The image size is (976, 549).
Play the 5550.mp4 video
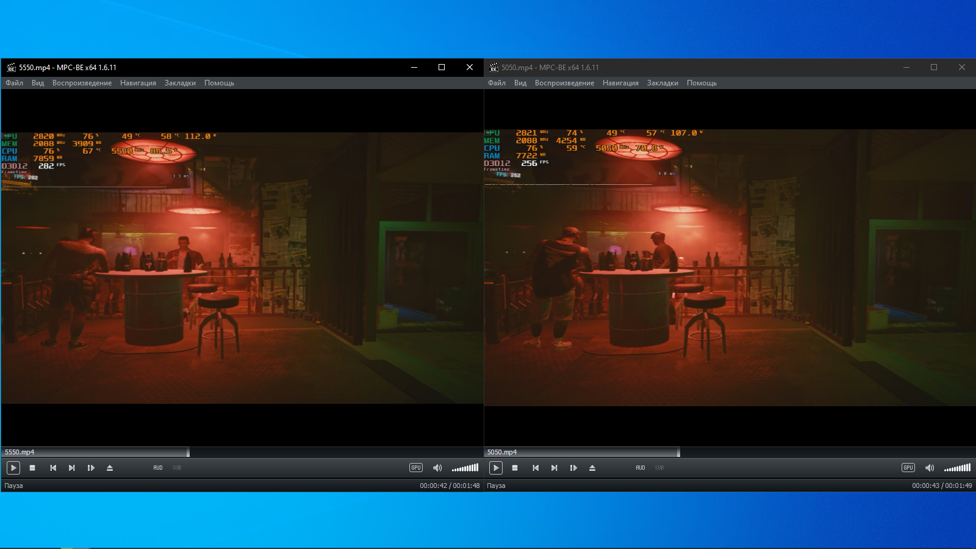(x=13, y=468)
